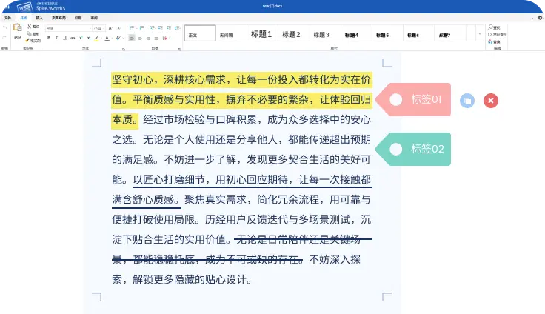Apply the 标题 2 style
Screen dimensions: 545x314
[293, 33]
